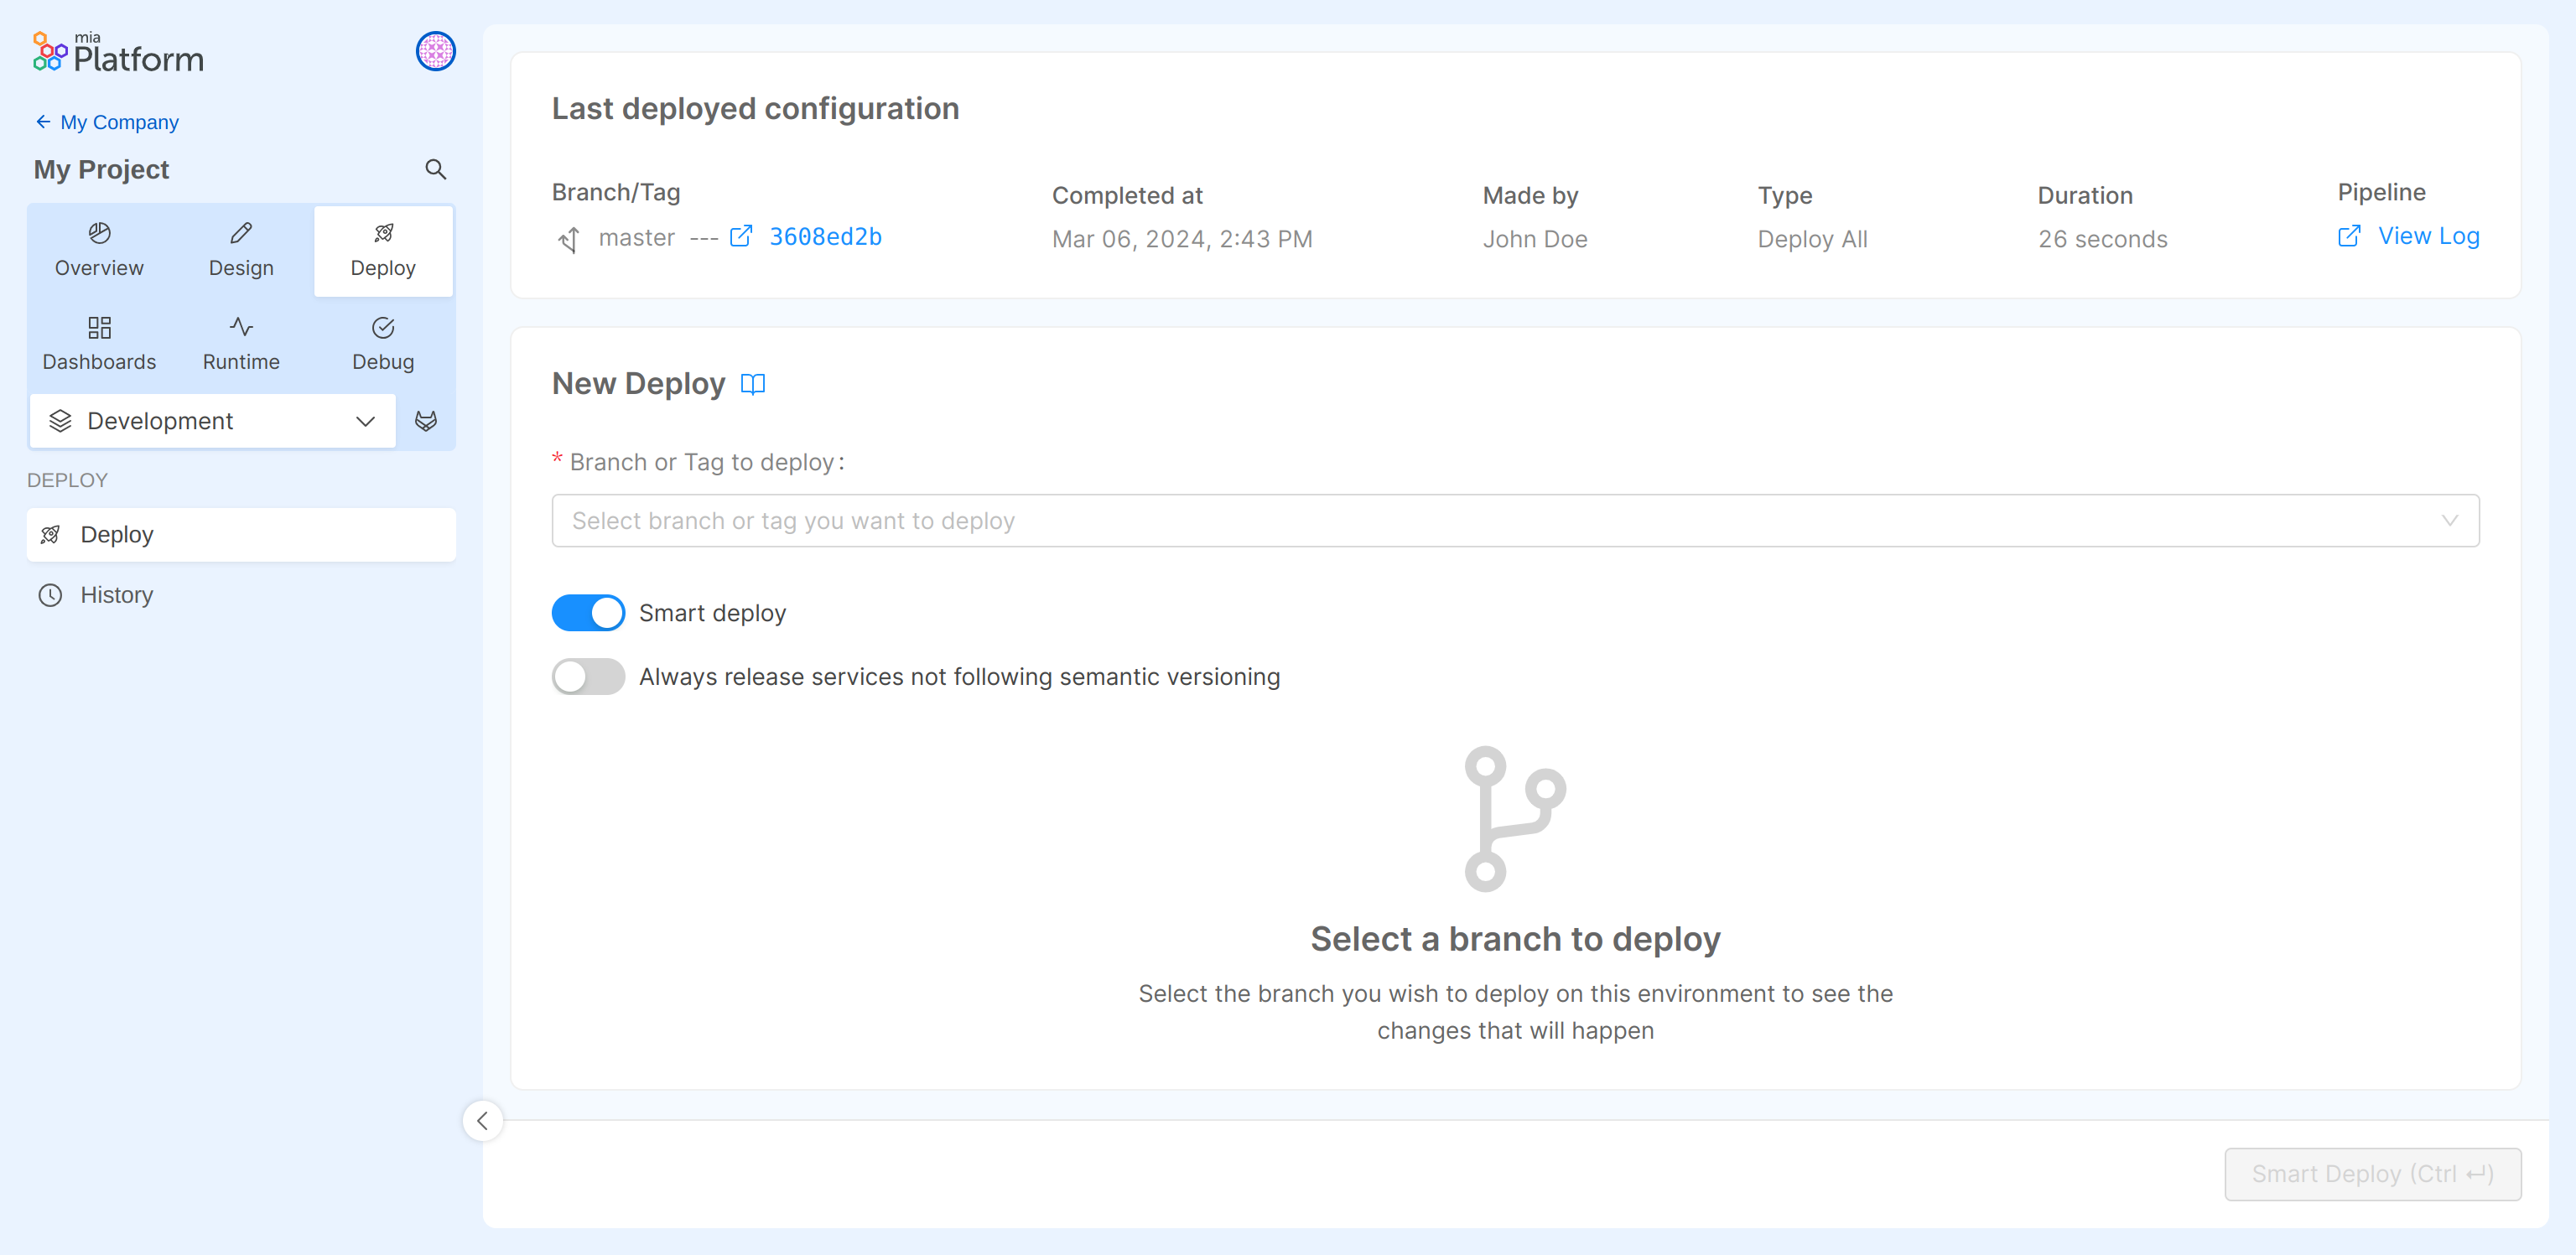Select Deploy in the sidebar menu
Image resolution: width=2576 pixels, height=1255 pixels.
[x=116, y=535]
